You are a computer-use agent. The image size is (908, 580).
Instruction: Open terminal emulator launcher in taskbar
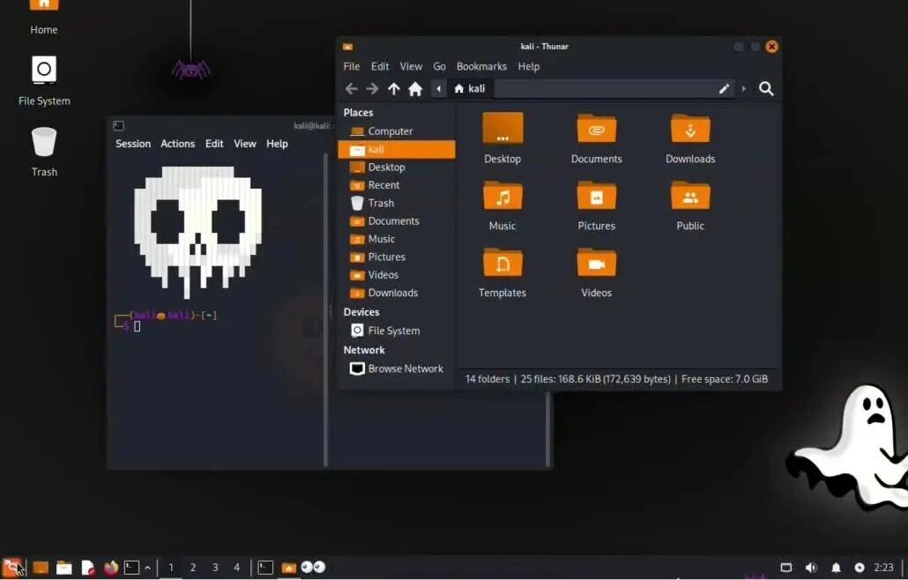[132, 568]
